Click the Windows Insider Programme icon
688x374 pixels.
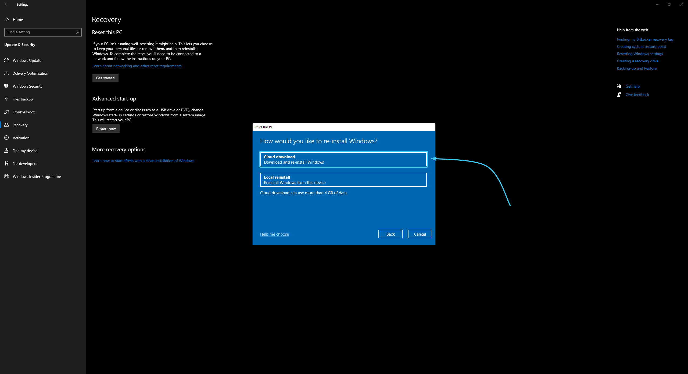point(7,177)
